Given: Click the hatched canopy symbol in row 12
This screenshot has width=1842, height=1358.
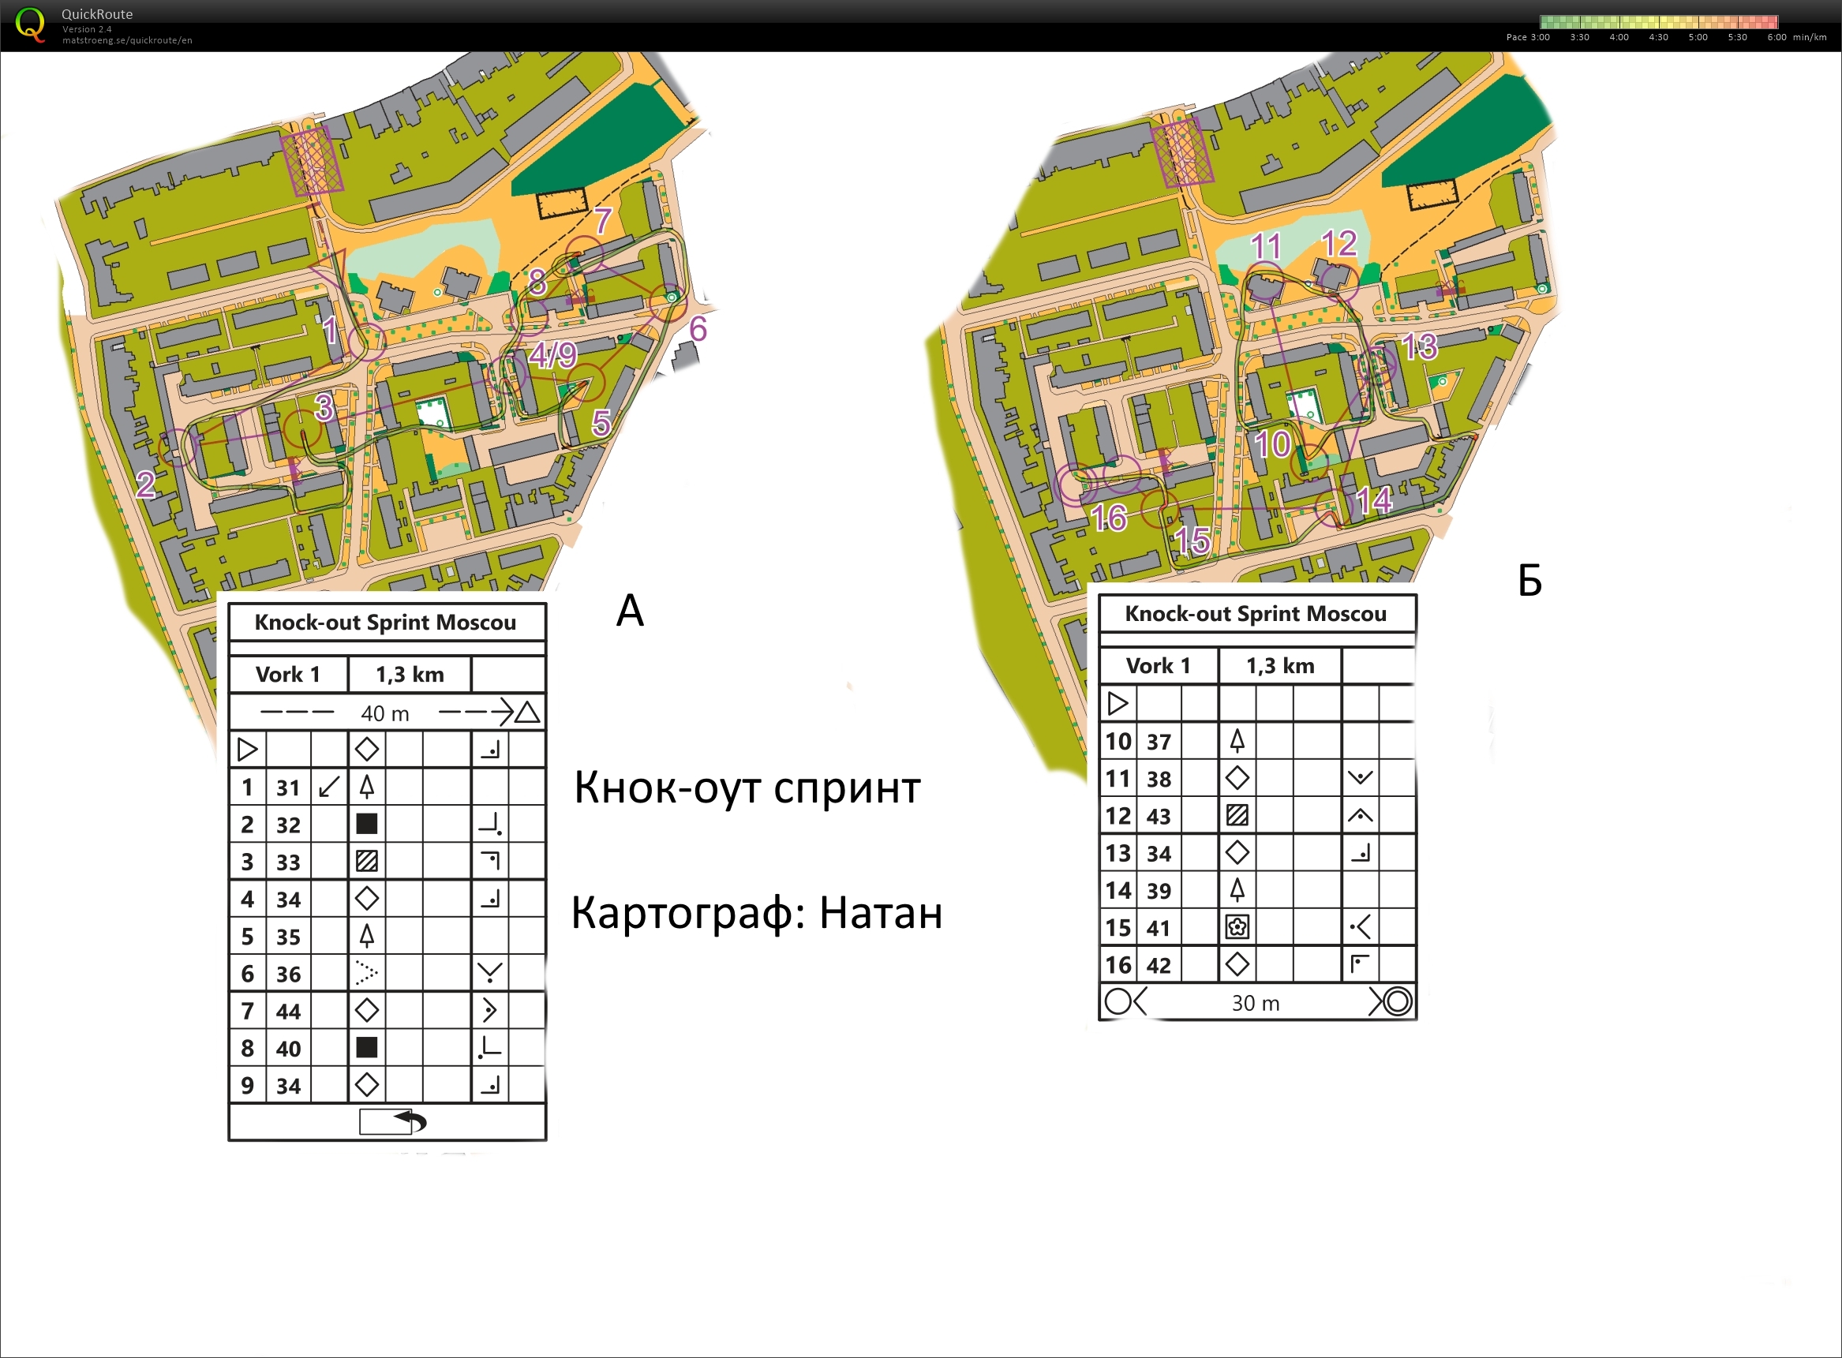Looking at the screenshot, I should pyautogui.click(x=1237, y=815).
